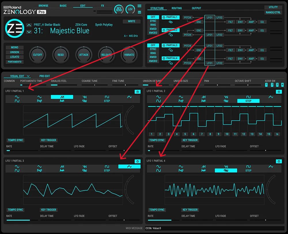This screenshot has height=234, width=288.
Task: Switch to BROWSE tab
Action: point(43,6)
